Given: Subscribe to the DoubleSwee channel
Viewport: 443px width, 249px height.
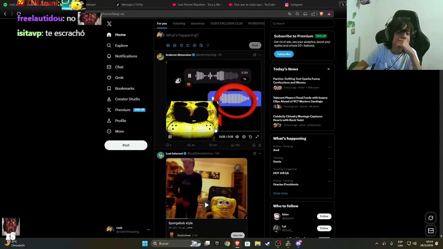Looking at the screenshot, I should [x=238, y=235].
